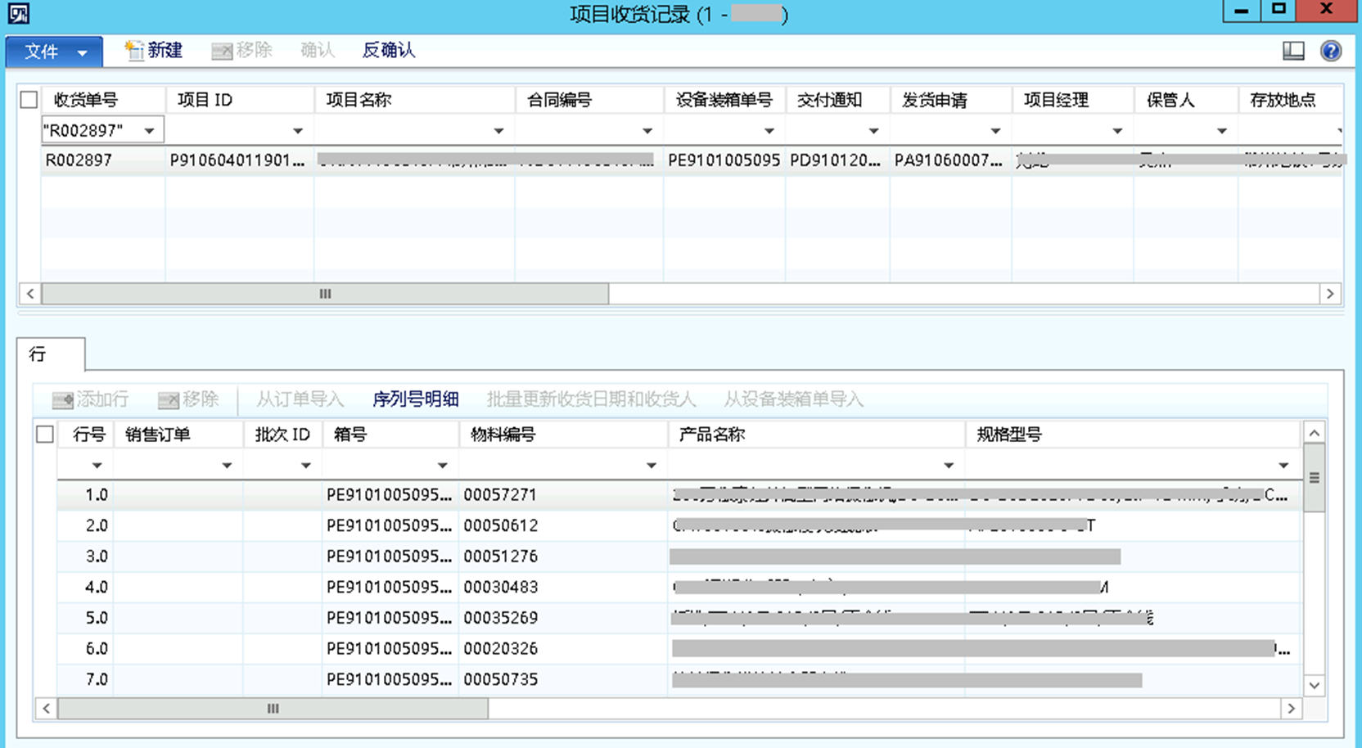Click material number 00050735

[500, 679]
